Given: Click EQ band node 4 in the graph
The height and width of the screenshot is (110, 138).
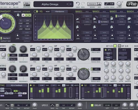Looking at the screenshot, I should [x=64, y=27].
